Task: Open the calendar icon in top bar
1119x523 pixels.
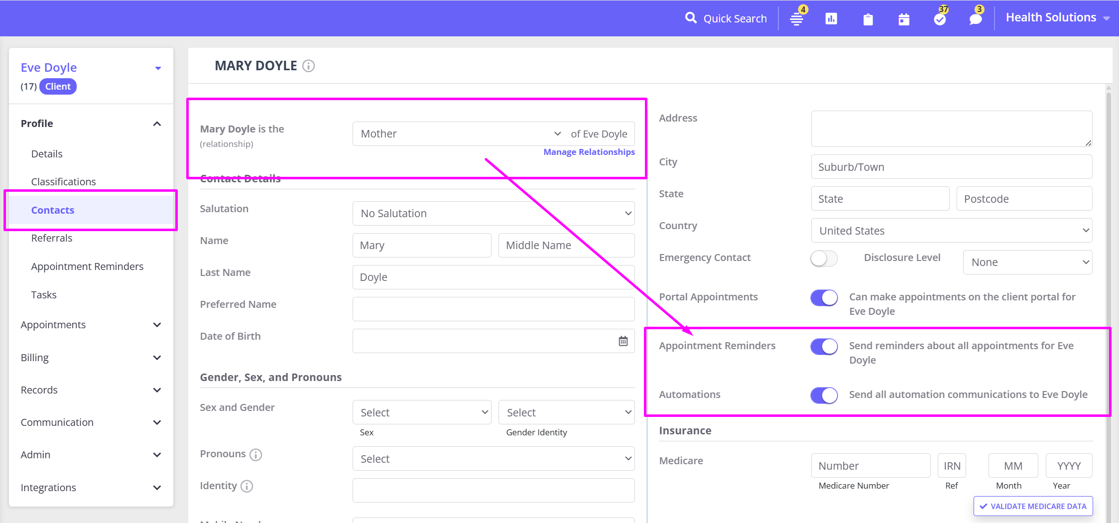Action: coord(904,19)
